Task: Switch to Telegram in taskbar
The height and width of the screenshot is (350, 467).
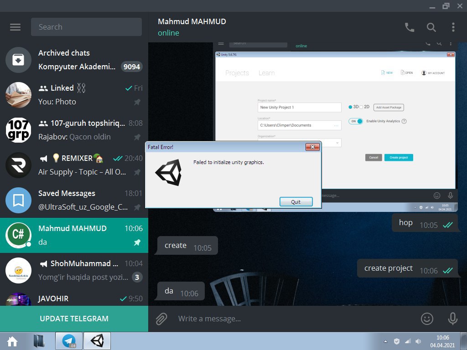Action: click(69, 341)
